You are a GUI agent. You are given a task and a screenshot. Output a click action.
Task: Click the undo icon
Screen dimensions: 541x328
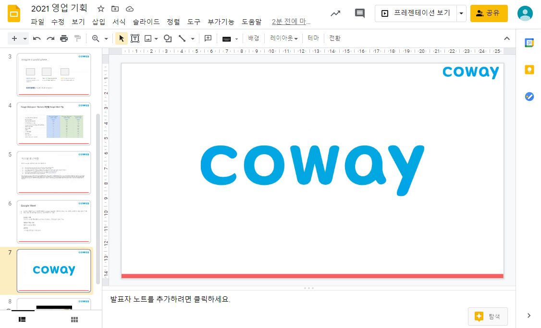37,38
